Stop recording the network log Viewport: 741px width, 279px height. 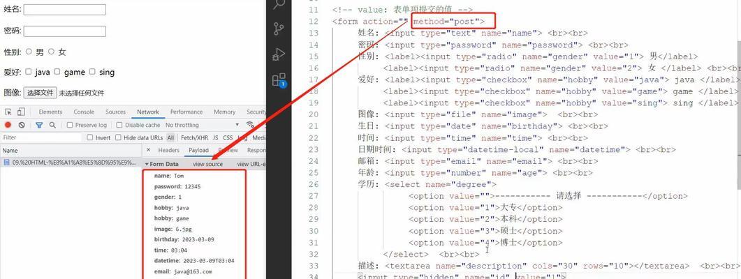point(8,125)
